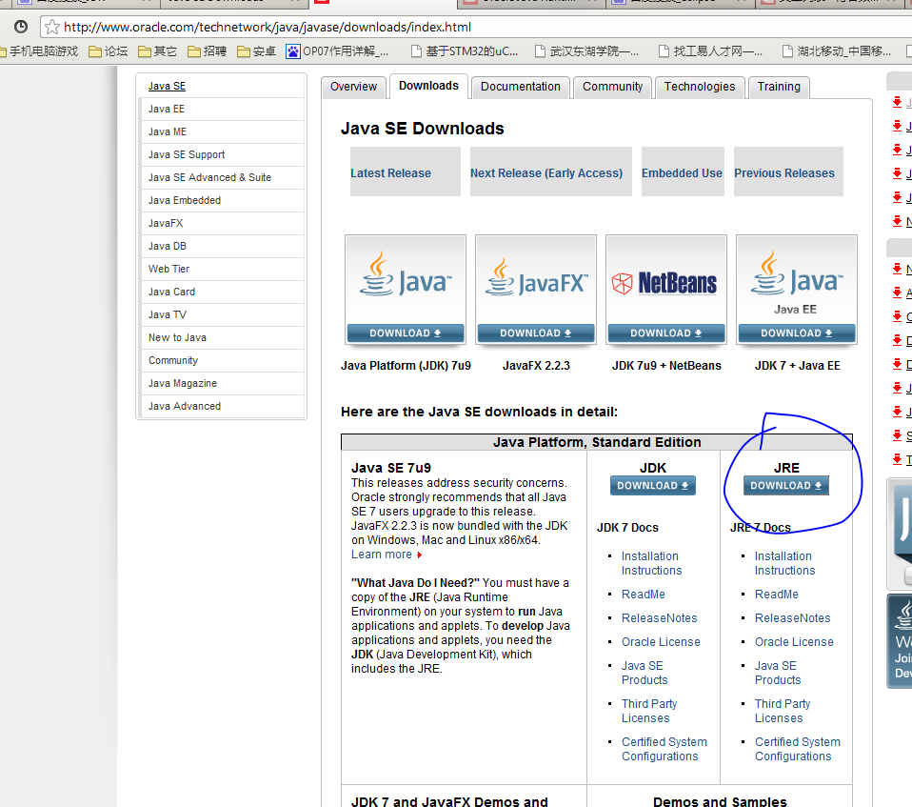Screen dimensions: 912x807
Task: Open JDK Third Party Licenses link
Action: point(649,711)
